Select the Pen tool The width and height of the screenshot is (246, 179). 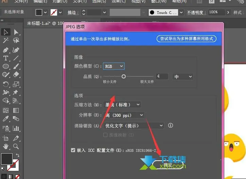[x=6, y=50]
